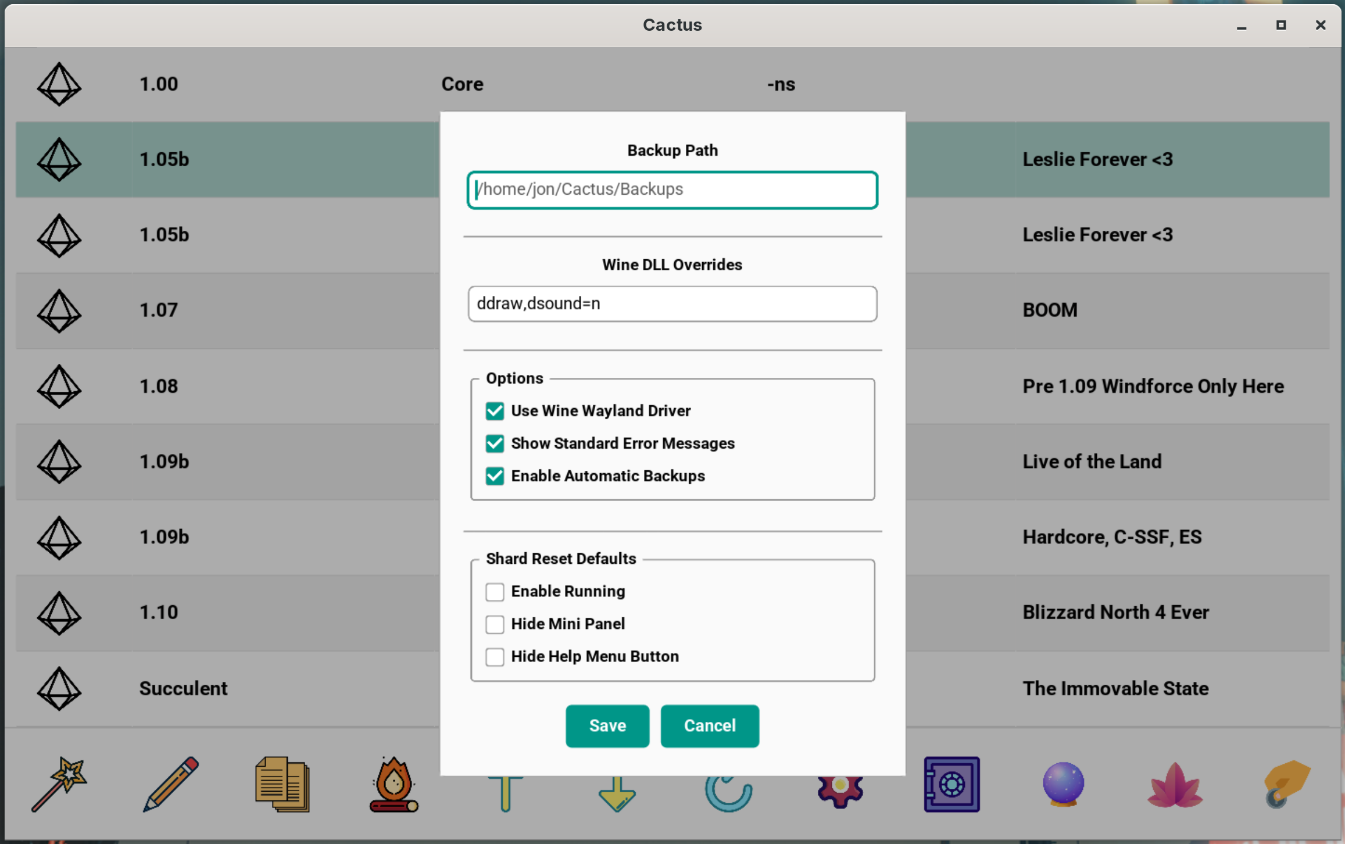Click the diamond icon in the Succulent row
The height and width of the screenshot is (844, 1345).
pos(59,689)
